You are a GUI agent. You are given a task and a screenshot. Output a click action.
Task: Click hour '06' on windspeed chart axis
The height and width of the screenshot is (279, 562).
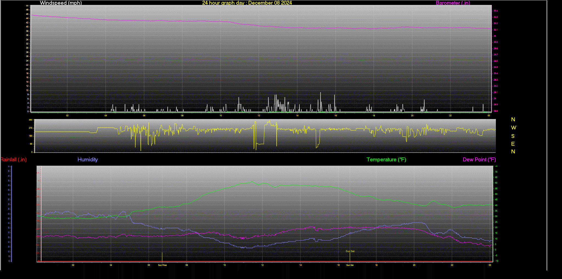pos(144,115)
